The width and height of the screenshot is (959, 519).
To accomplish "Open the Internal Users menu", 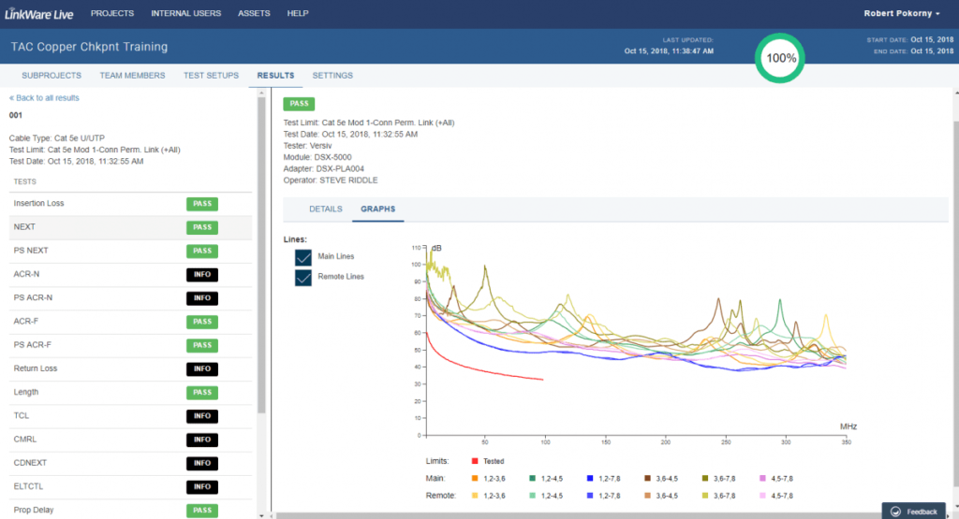I will (x=185, y=14).
